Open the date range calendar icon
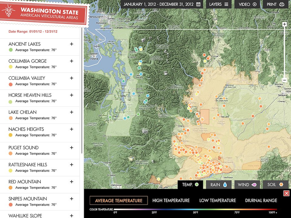The width and height of the screenshot is (291, 218). (198, 4)
